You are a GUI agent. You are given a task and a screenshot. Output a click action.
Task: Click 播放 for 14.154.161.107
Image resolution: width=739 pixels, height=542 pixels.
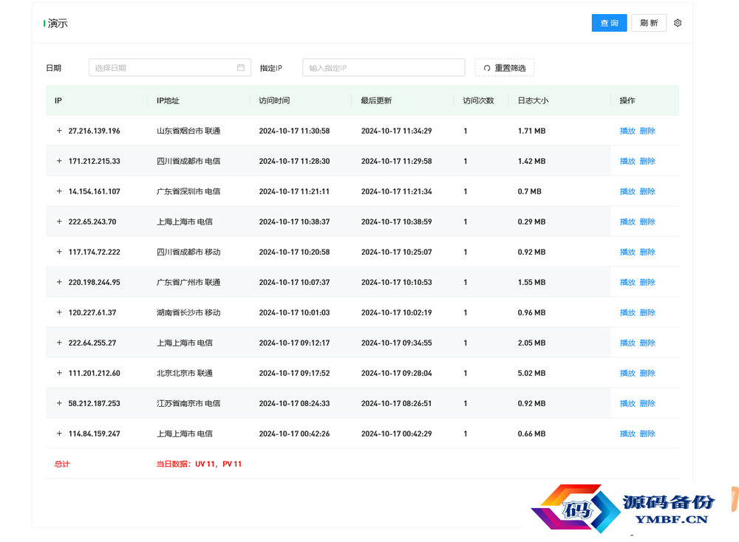(627, 191)
